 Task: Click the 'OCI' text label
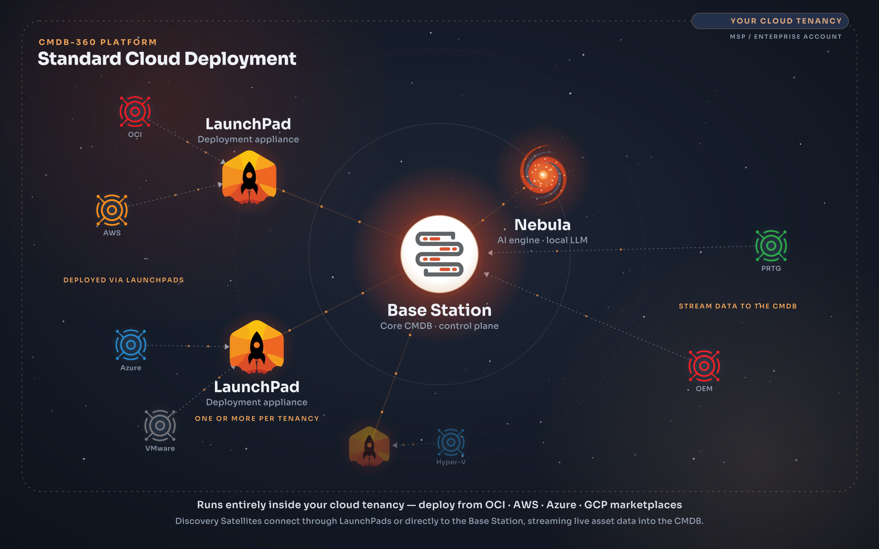pyautogui.click(x=135, y=134)
